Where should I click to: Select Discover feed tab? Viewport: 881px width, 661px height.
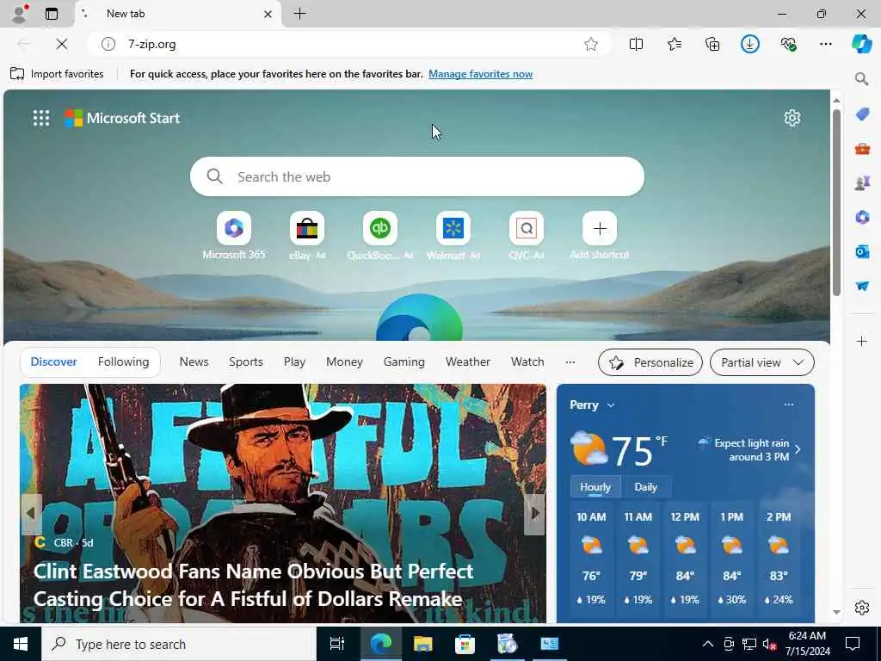tap(54, 362)
